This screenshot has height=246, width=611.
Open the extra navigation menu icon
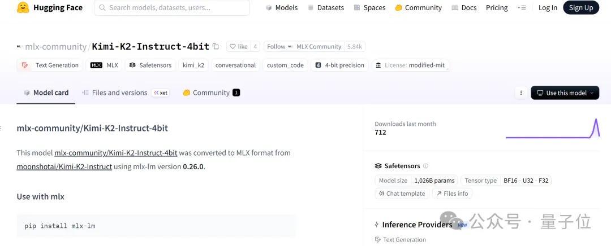[x=522, y=8]
